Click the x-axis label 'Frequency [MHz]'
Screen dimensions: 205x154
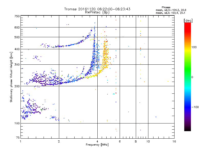coord(97,145)
